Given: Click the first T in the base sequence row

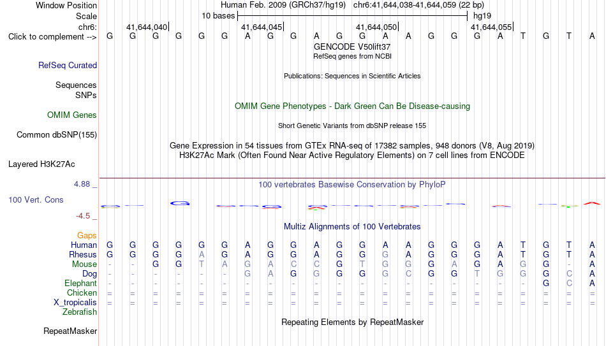Looking at the screenshot, I should click(523, 36).
